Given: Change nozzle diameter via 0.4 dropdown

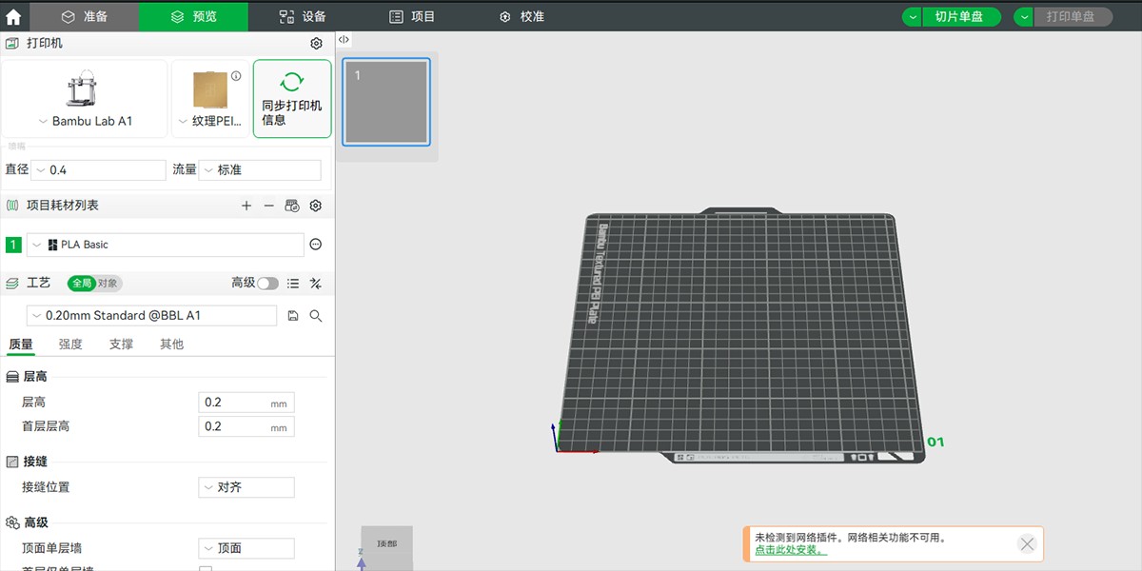Looking at the screenshot, I should point(98,168).
